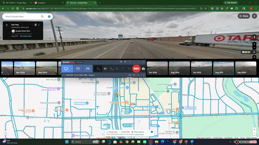Image resolution: width=259 pixels, height=145 pixels.
Task: Reload the page in Chrome
Action: (x=13, y=8)
